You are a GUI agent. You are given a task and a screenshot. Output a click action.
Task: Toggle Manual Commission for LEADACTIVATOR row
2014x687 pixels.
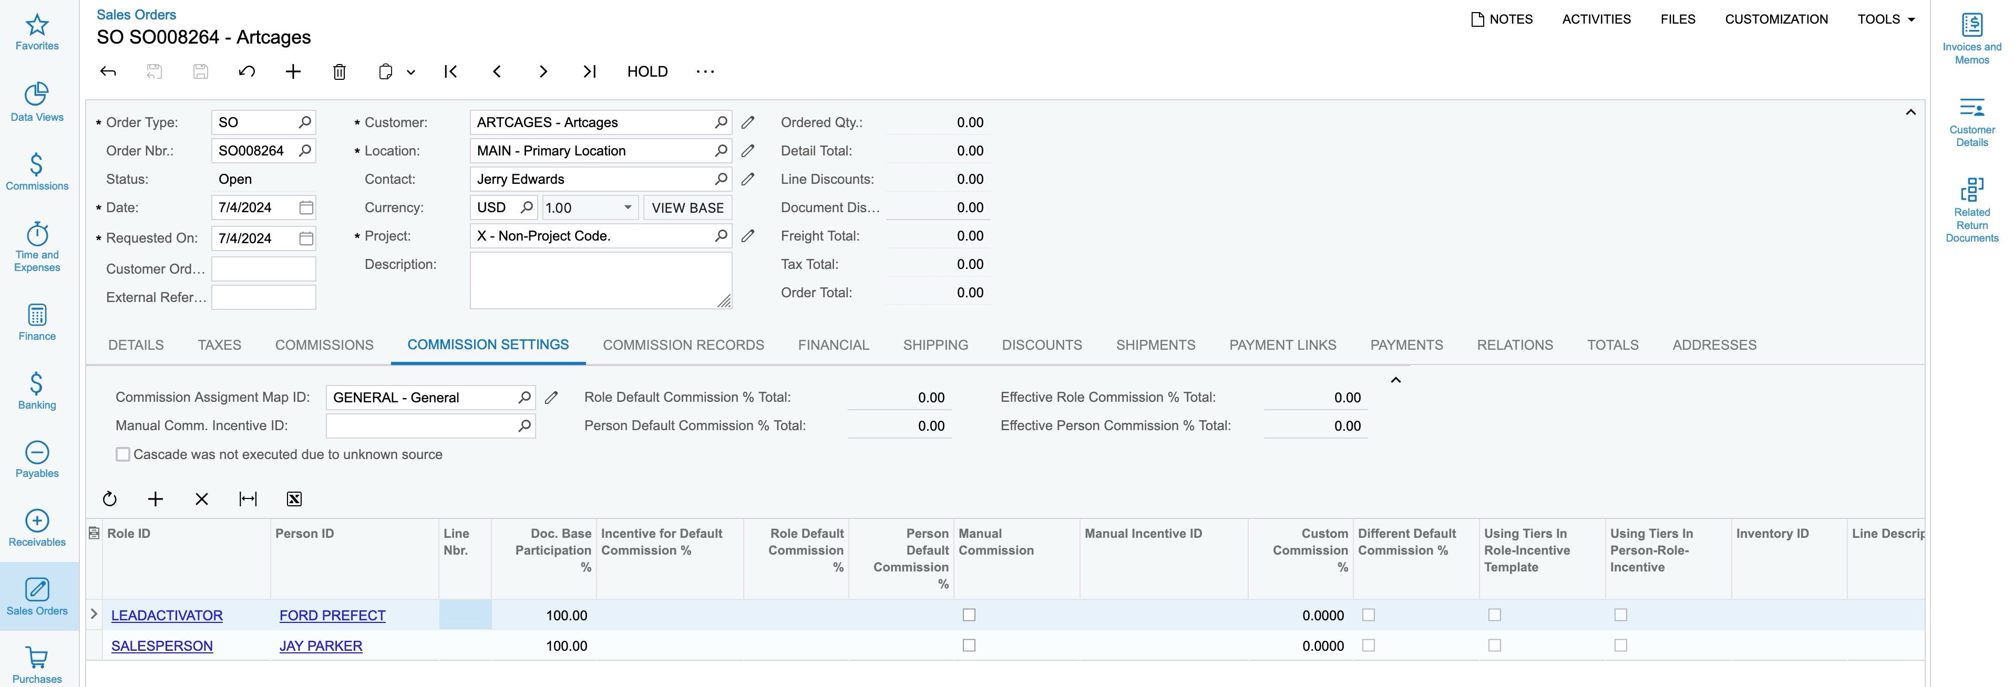pos(969,615)
